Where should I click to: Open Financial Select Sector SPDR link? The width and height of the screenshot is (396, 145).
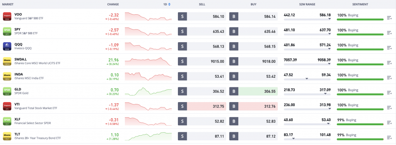[32, 123]
